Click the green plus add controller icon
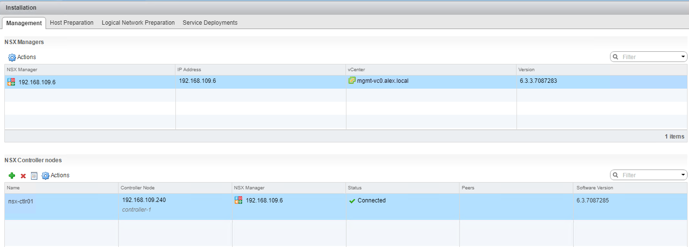 point(12,175)
